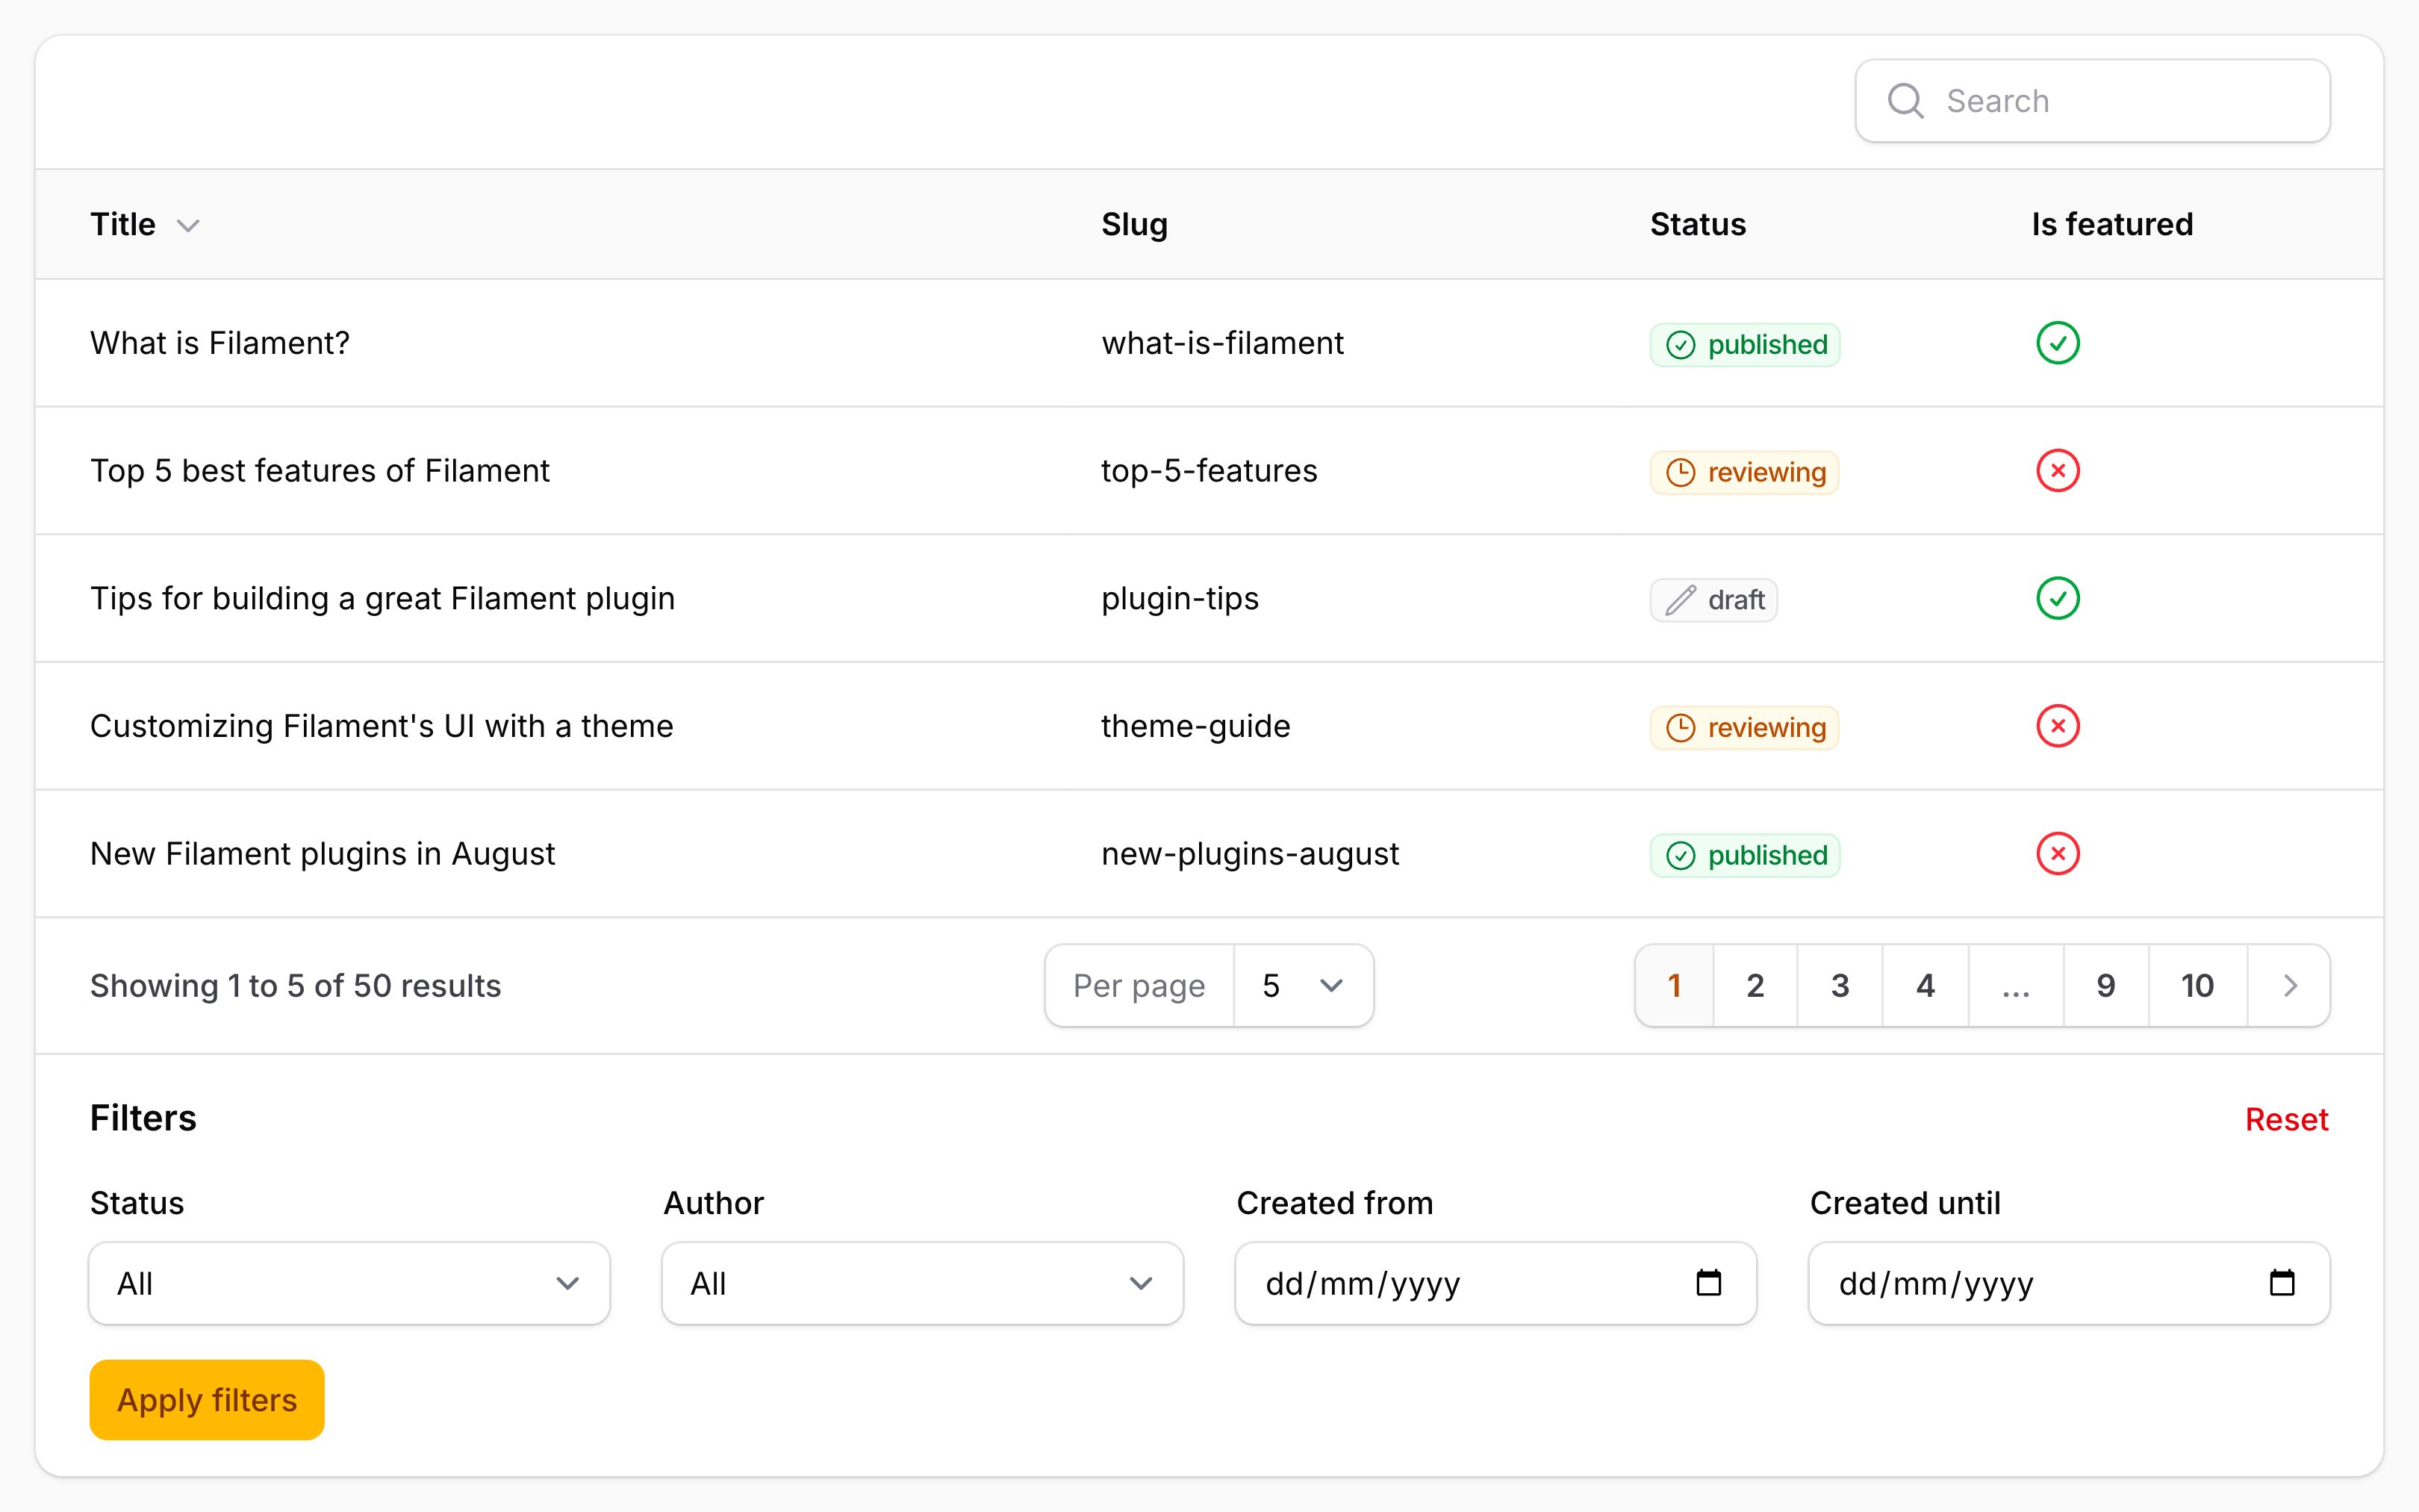Click the Apply filters button
The width and height of the screenshot is (2419, 1512).
pos(207,1400)
